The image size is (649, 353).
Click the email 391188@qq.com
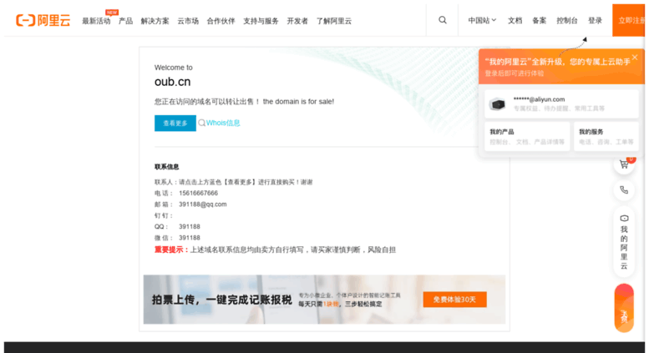click(x=202, y=204)
